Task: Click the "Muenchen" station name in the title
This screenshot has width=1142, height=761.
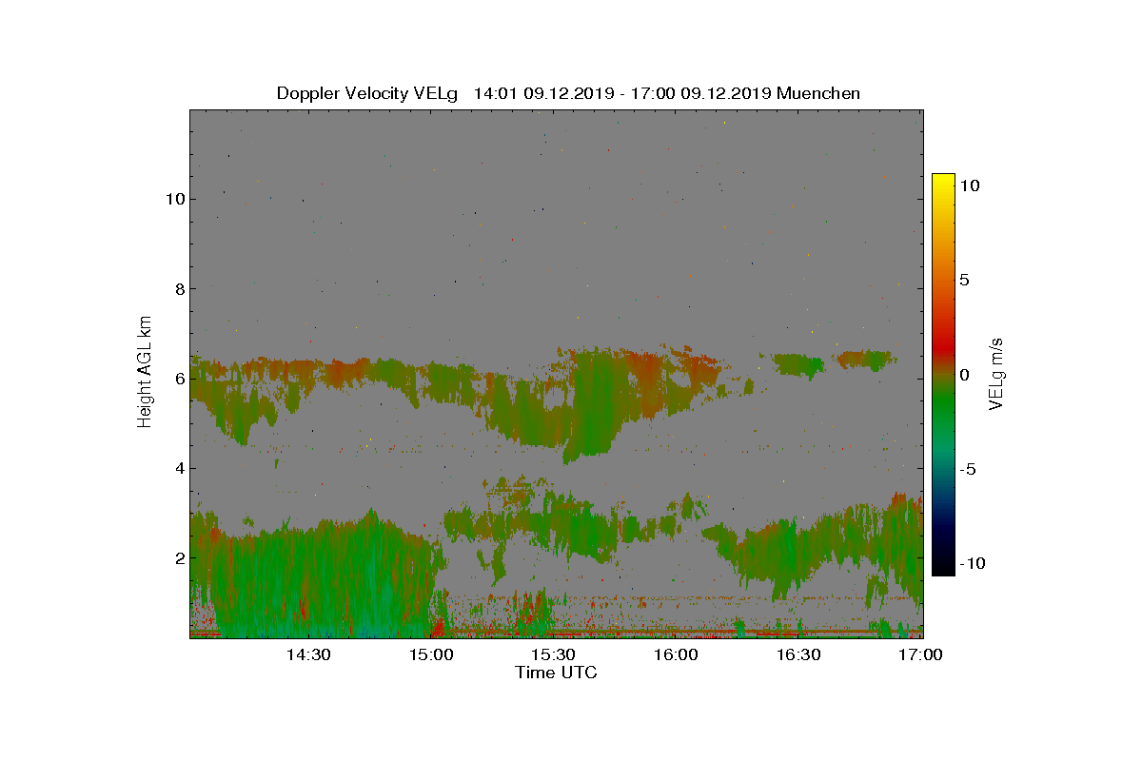Action: click(818, 93)
